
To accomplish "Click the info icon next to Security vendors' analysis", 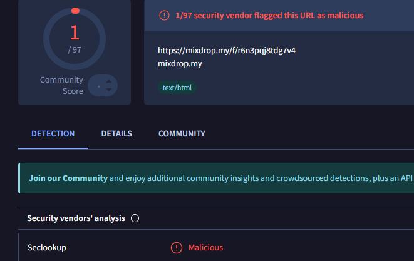I will 135,218.
